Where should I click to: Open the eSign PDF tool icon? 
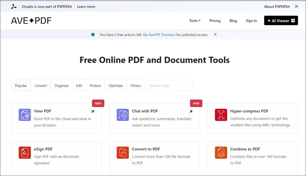25,153
